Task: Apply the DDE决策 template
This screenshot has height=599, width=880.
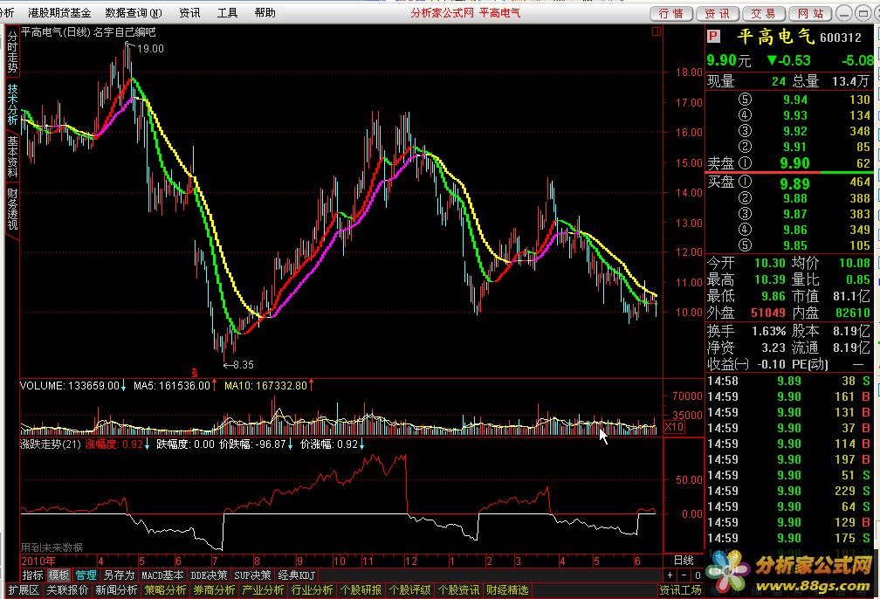Action: (209, 575)
